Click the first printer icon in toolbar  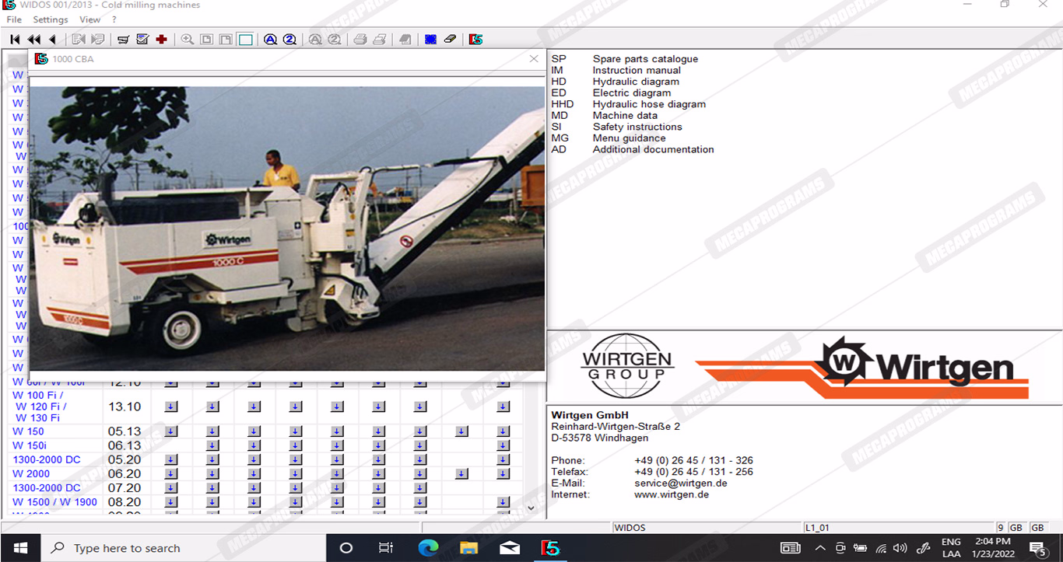tap(360, 39)
